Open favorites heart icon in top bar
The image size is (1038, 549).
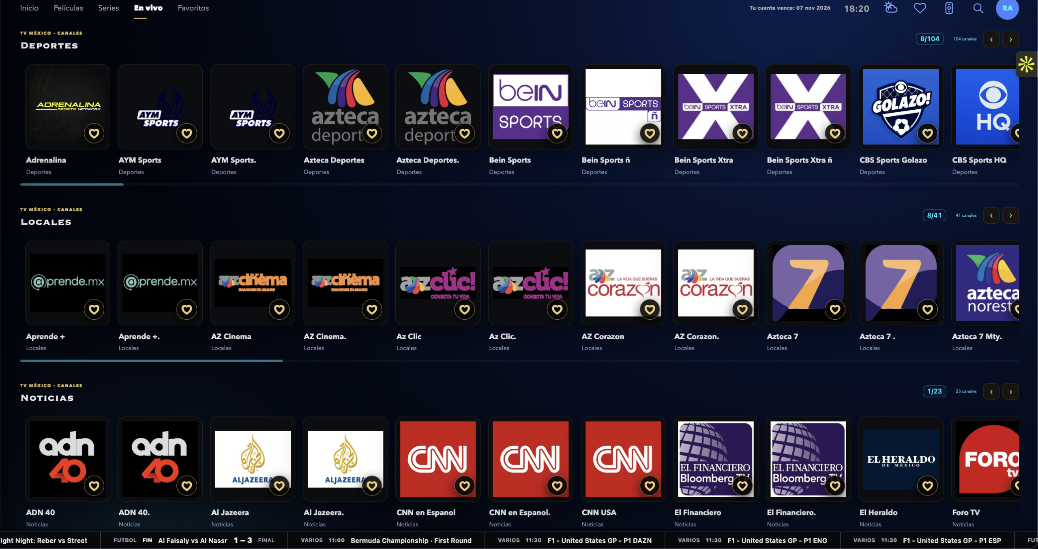coord(920,8)
